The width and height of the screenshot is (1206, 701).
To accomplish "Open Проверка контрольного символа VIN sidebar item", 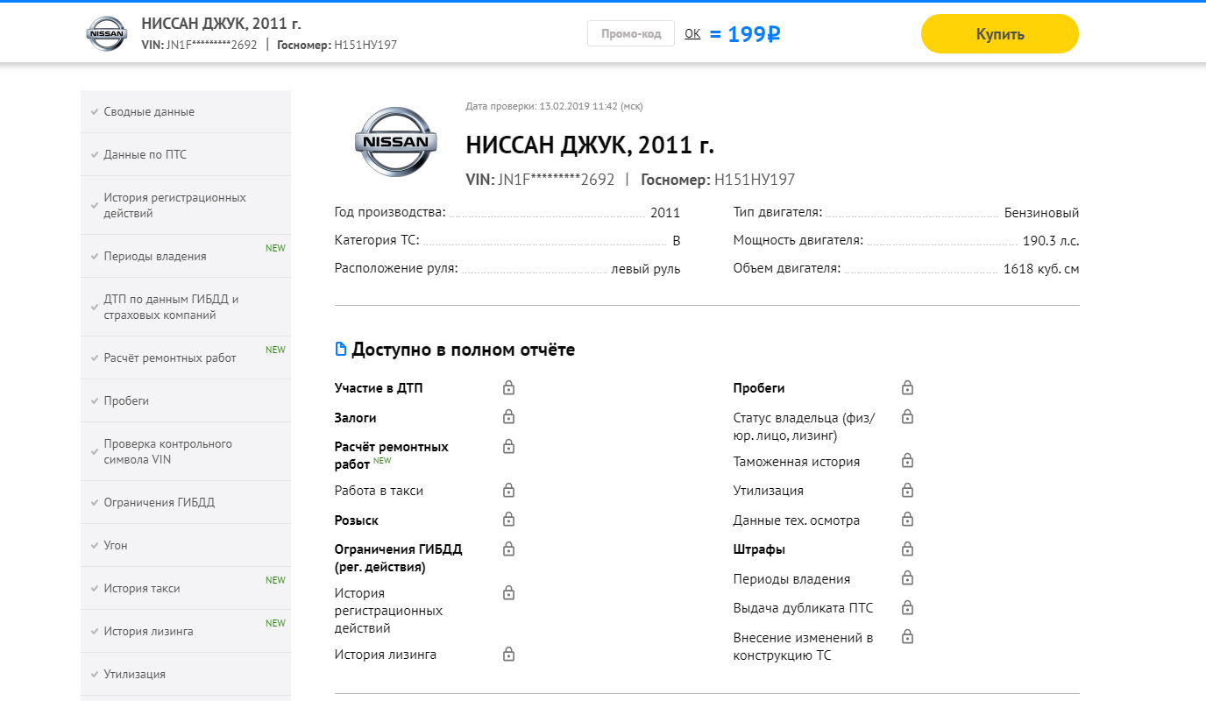I will click(186, 451).
